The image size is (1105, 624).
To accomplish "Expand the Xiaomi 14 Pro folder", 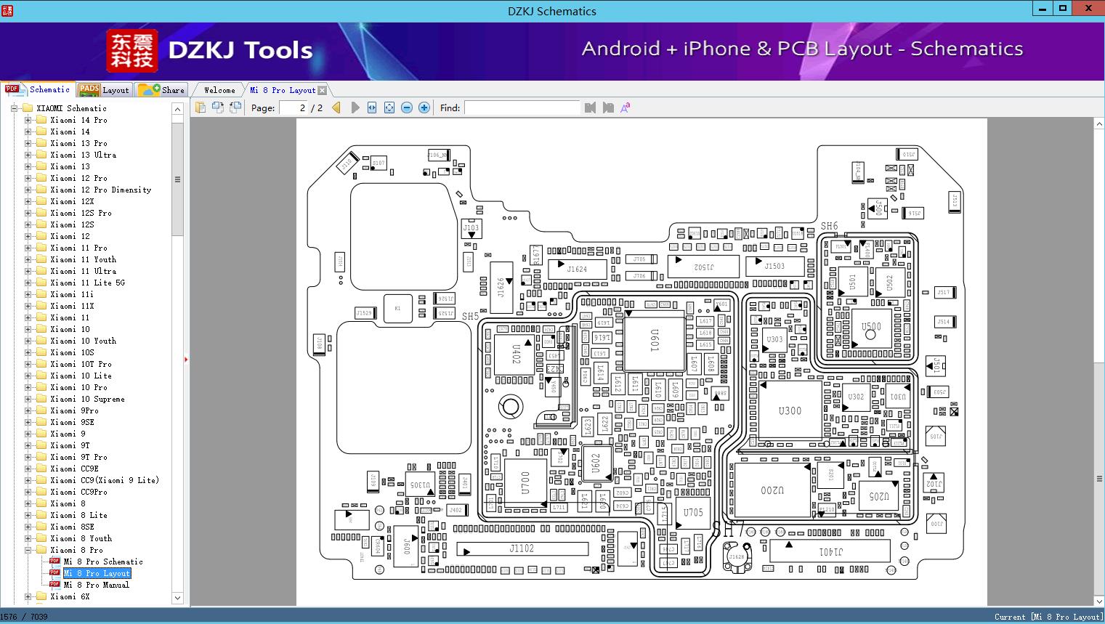I will click(x=28, y=120).
